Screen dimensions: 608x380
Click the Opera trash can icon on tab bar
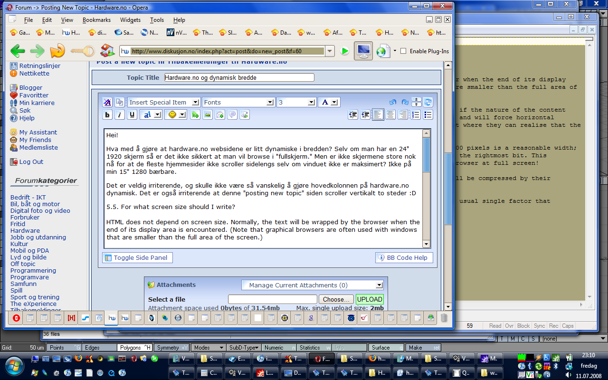coord(444,318)
